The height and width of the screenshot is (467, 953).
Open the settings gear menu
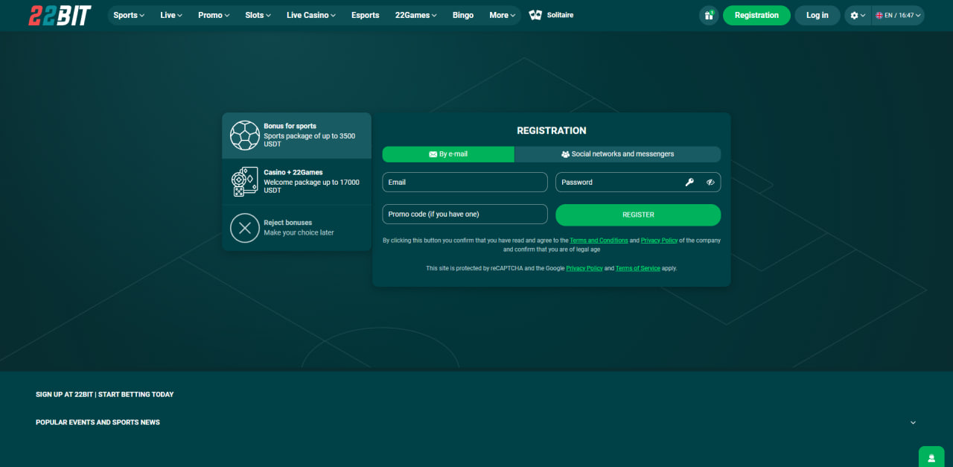[857, 16]
